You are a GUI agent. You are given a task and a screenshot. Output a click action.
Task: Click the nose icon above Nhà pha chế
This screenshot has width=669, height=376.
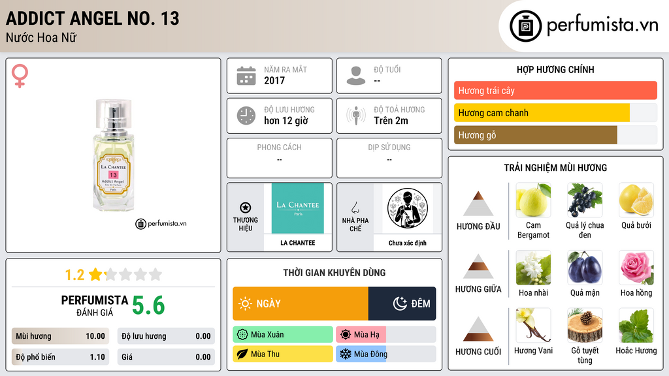coord(355,208)
